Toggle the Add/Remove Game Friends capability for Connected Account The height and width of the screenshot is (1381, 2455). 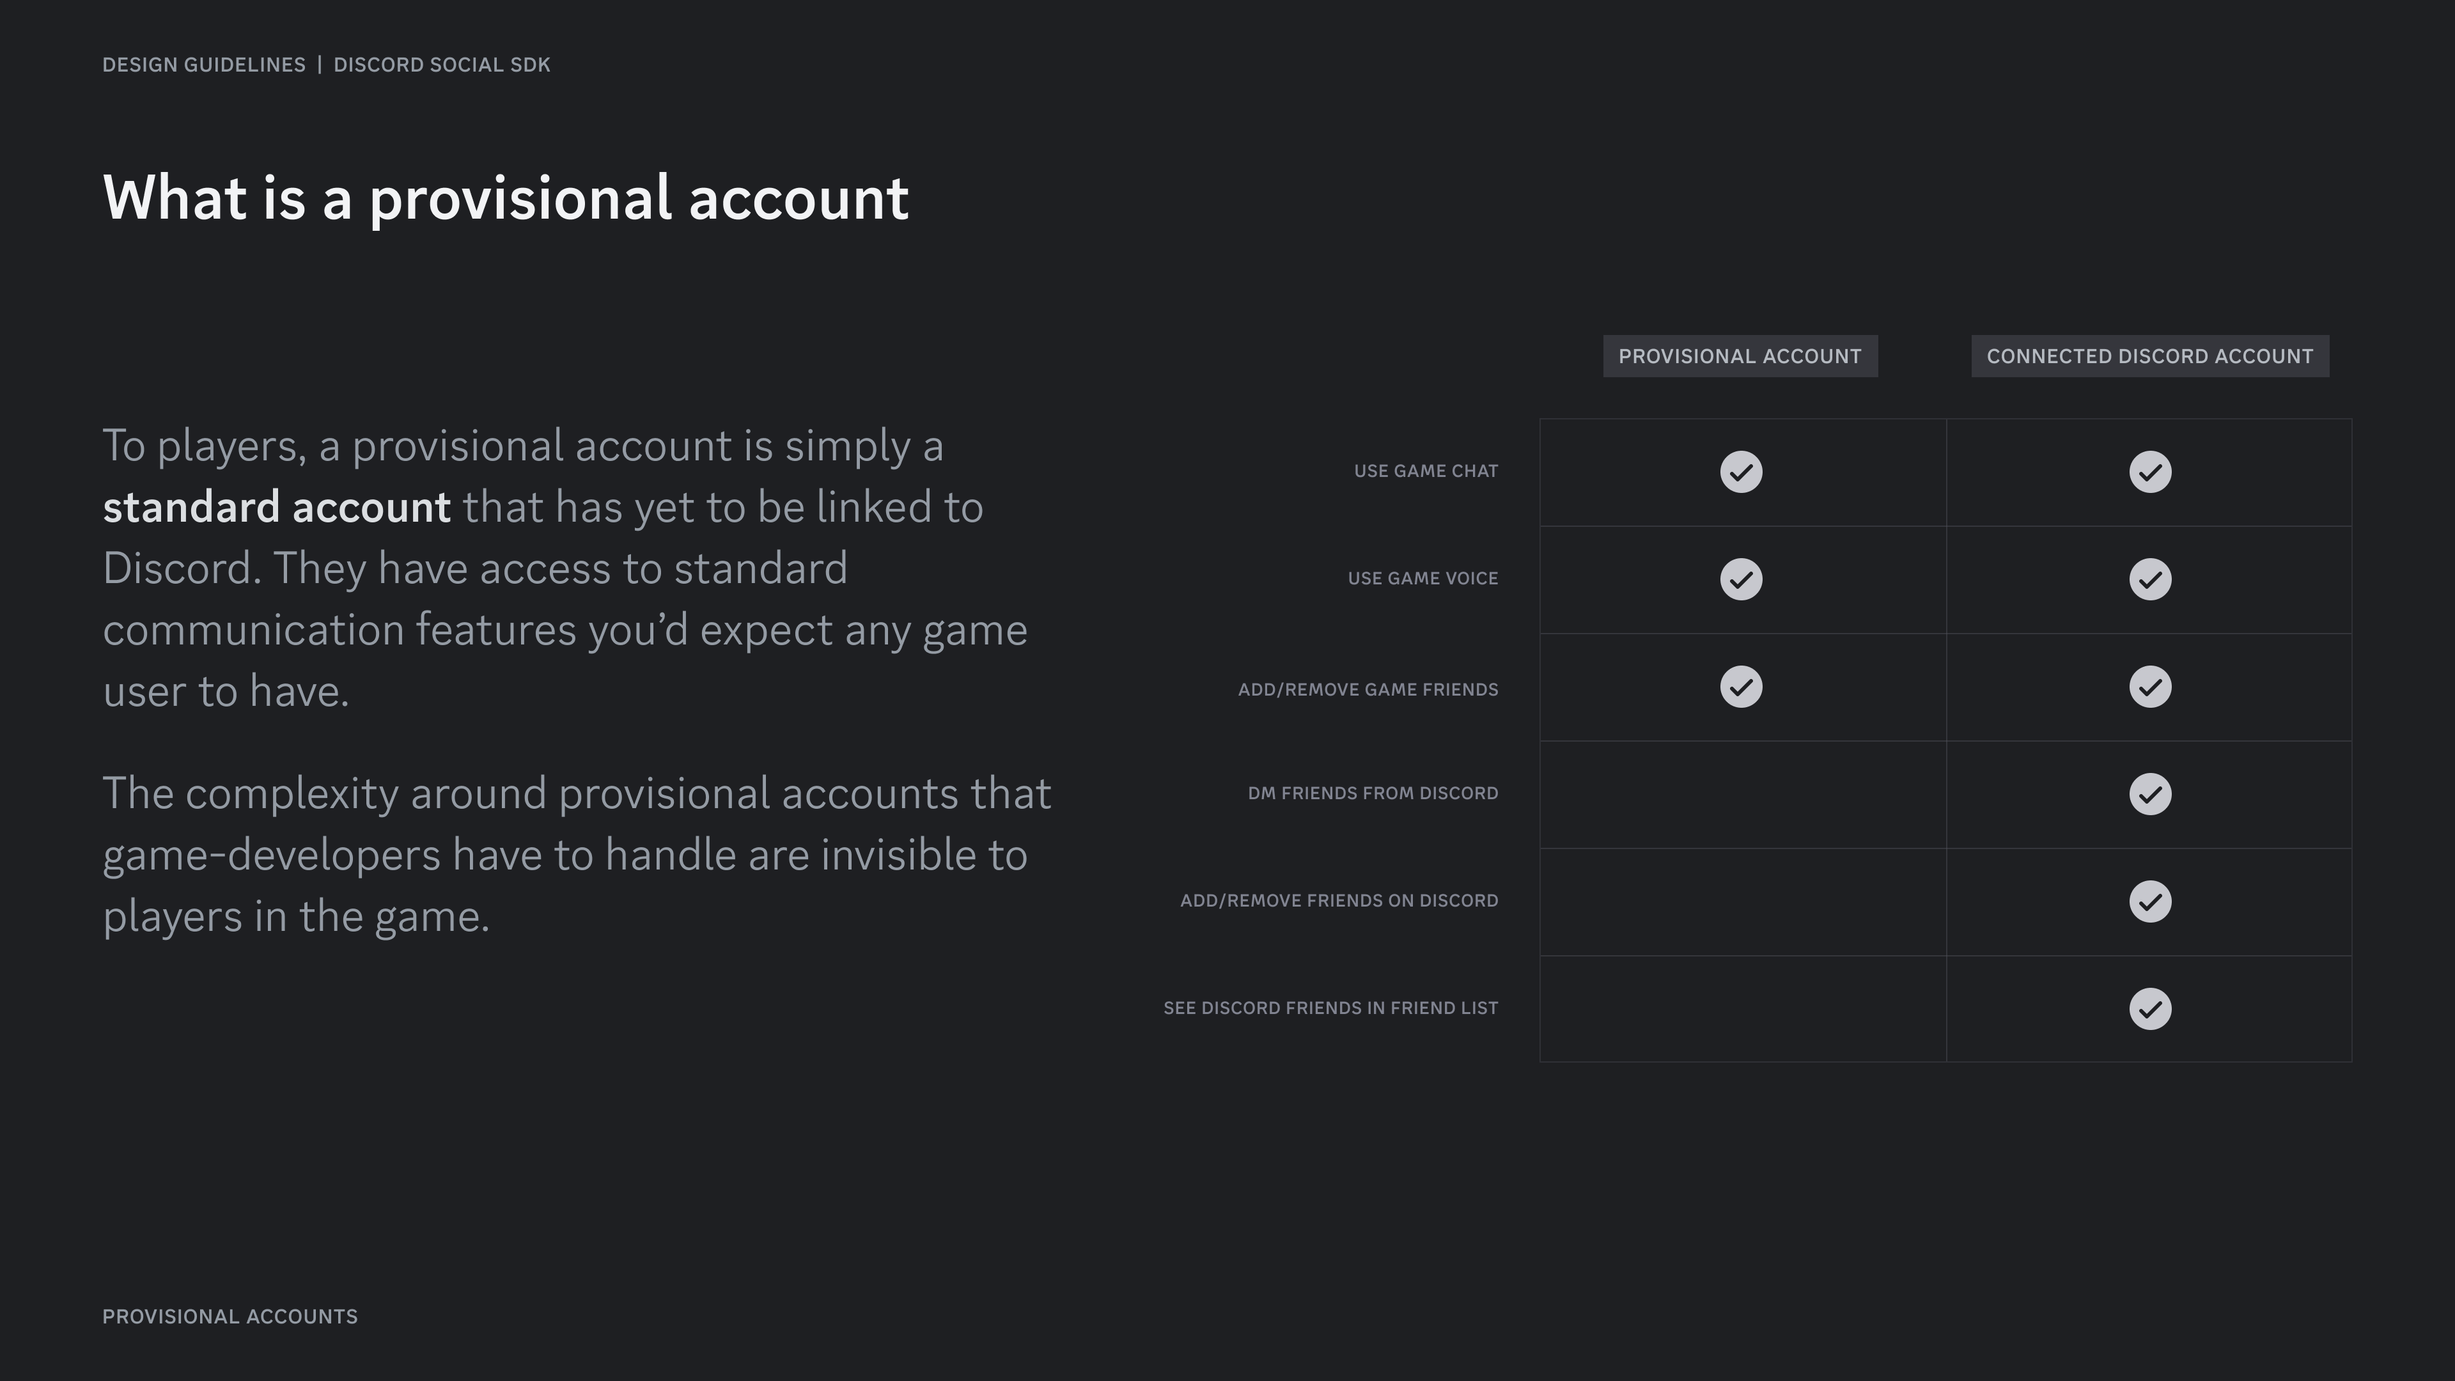click(2149, 686)
